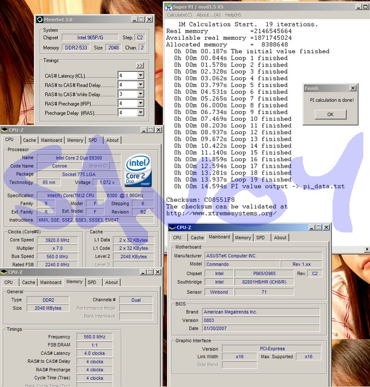The width and height of the screenshot is (370, 387).
Task: Expand MemSet advanced timings with >> button
Action: pyautogui.click(x=140, y=66)
